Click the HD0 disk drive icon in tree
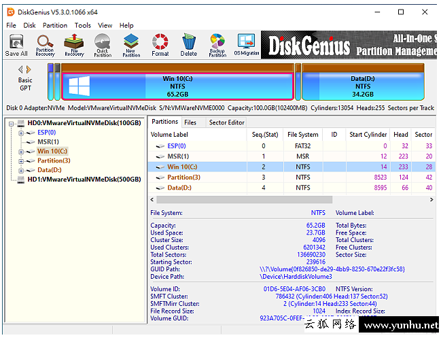 click(21, 123)
